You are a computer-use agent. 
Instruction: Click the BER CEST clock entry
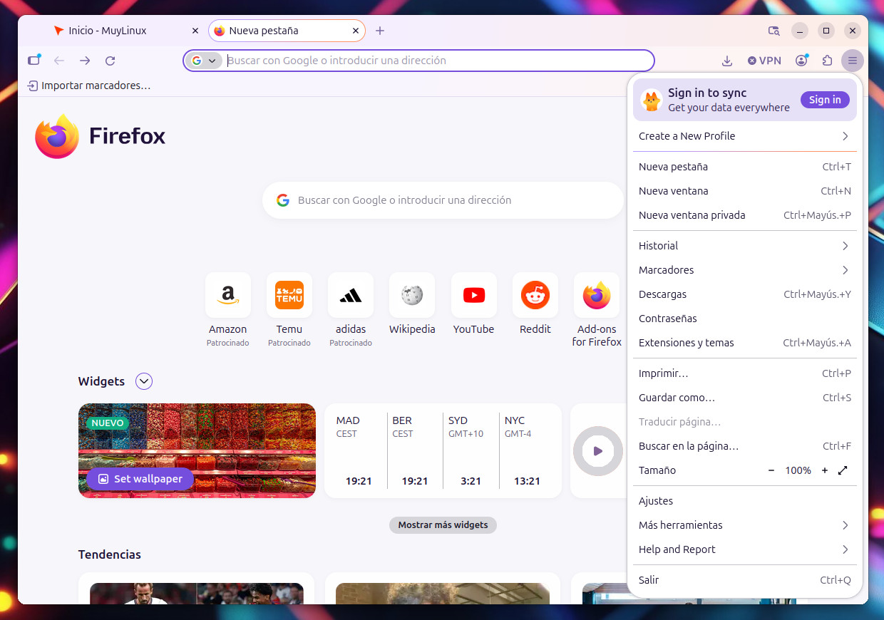415,450
